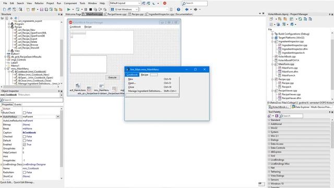Image resolution: width=334 pixels, height=188 pixels.
Task: Click the Object Inspector search field
Action: 31,100
